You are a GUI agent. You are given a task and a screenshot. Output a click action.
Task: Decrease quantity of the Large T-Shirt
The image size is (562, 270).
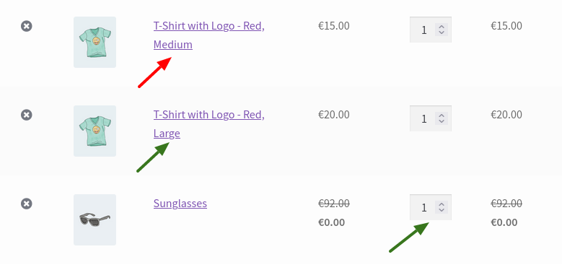(x=442, y=121)
